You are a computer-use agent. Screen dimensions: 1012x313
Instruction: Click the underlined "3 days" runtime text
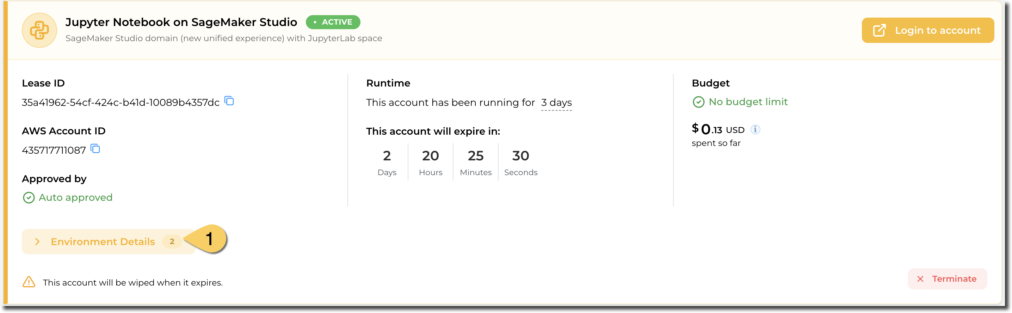pos(556,102)
